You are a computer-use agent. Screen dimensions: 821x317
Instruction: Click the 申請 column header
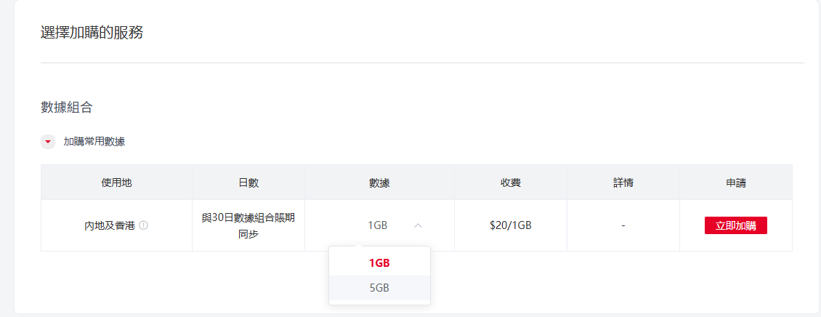(x=735, y=182)
